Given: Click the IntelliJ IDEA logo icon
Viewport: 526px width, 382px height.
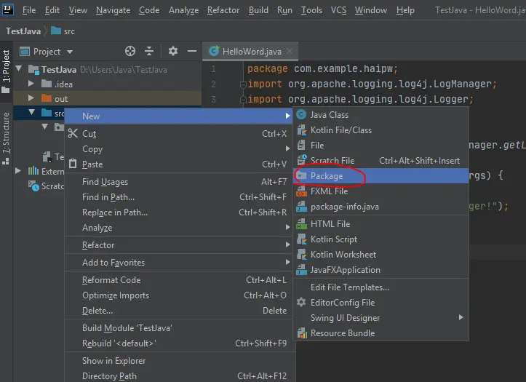Looking at the screenshot, I should [8, 9].
